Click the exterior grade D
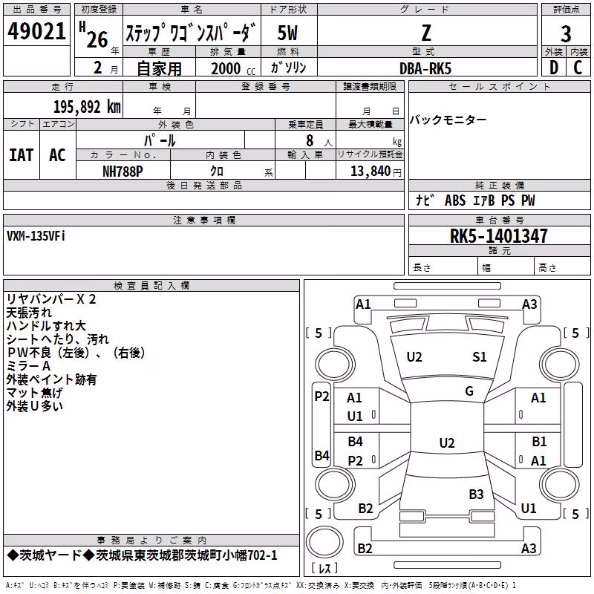594x594 pixels. (553, 68)
